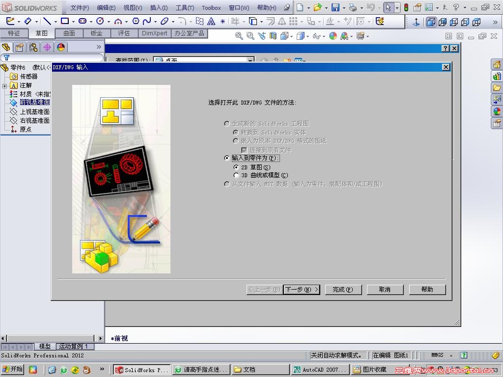Click the Exit Sketch icon
The width and height of the screenshot is (503, 377).
pos(10,21)
